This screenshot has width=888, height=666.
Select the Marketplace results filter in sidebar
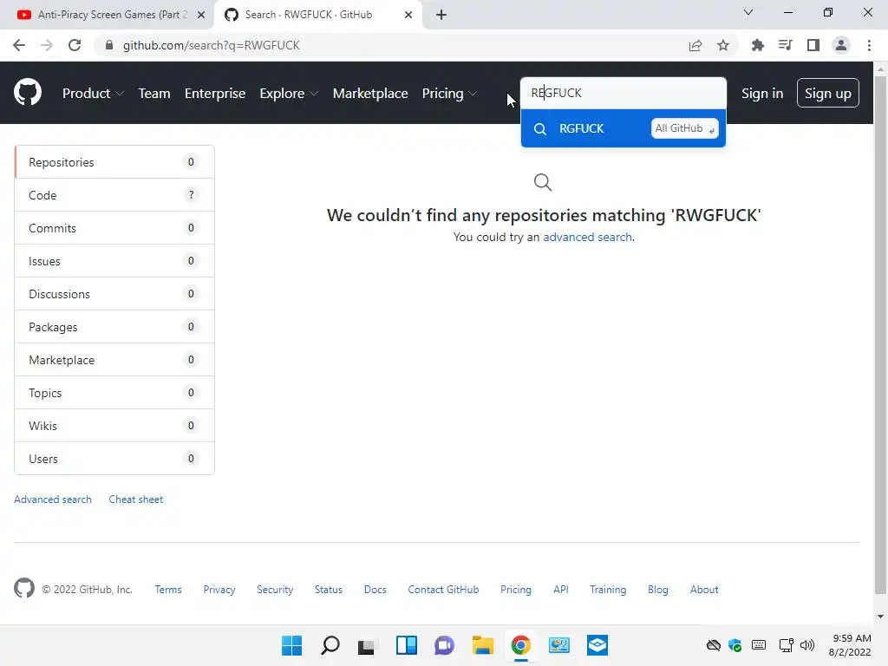click(114, 360)
